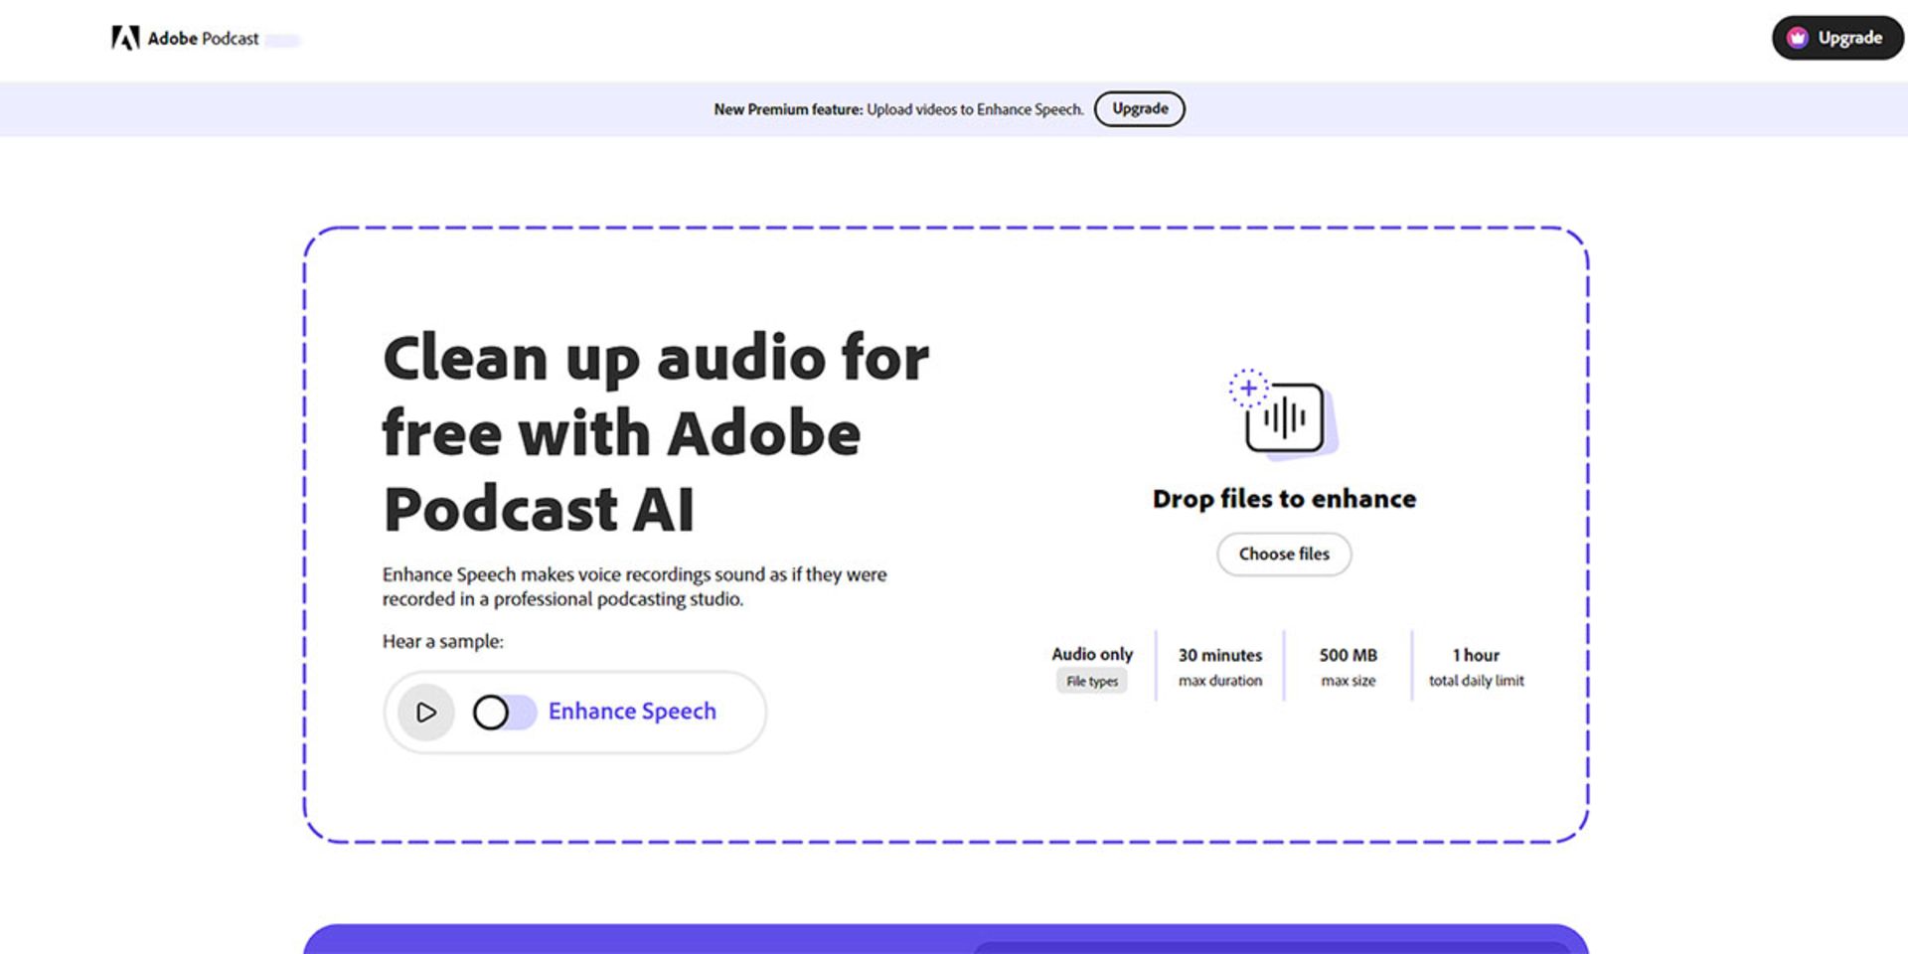This screenshot has height=954, width=1908.
Task: Click the '30 minutes' max duration text
Action: tap(1220, 655)
